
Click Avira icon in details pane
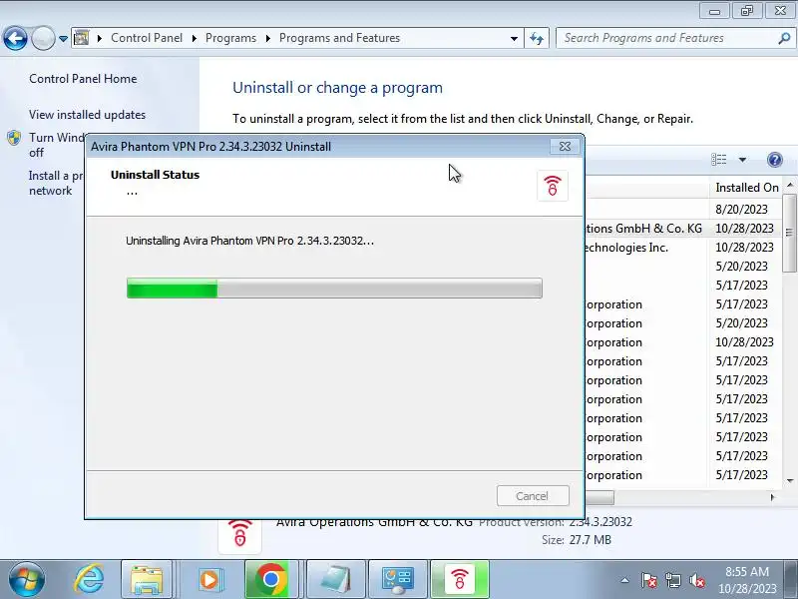(239, 536)
